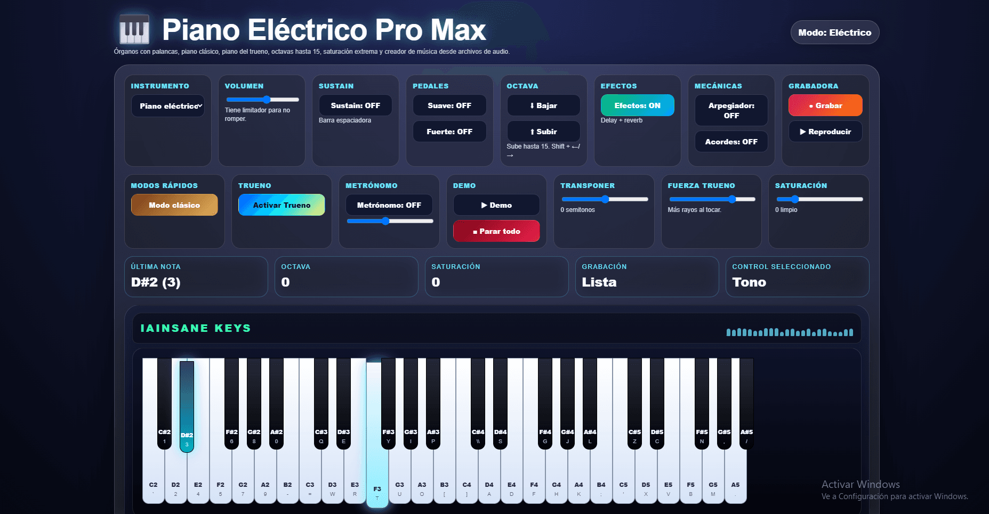Screen dimensions: 989x514
Task: Start recording with Grabar
Action: 825,105
